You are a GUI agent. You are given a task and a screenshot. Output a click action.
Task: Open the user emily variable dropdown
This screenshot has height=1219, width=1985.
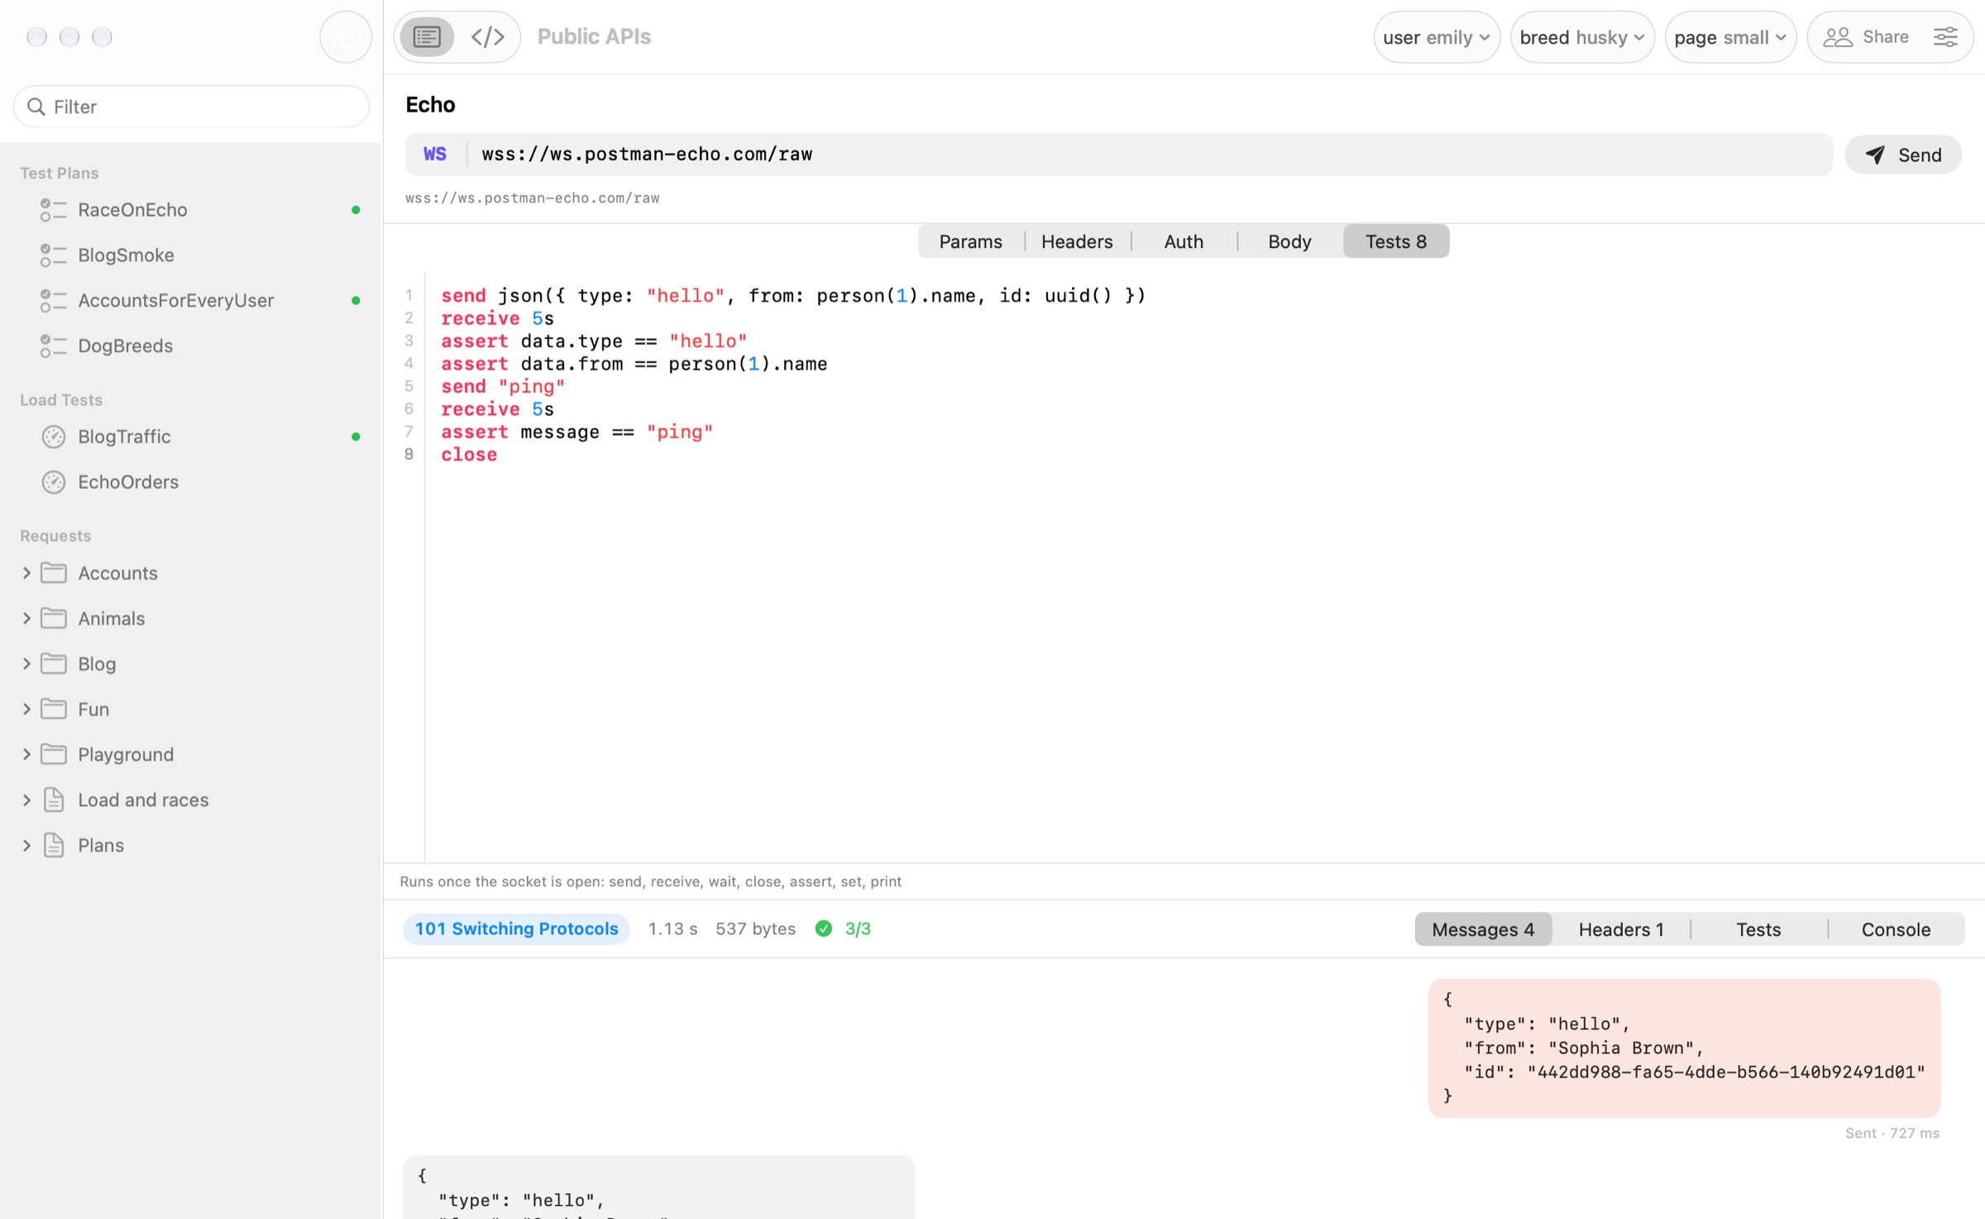click(x=1437, y=37)
